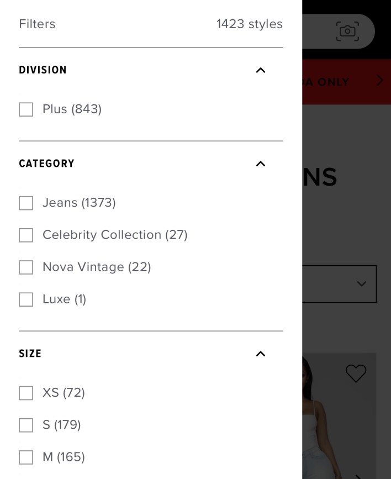Check the Plus division filter
The height and width of the screenshot is (479, 391).
[x=26, y=109]
